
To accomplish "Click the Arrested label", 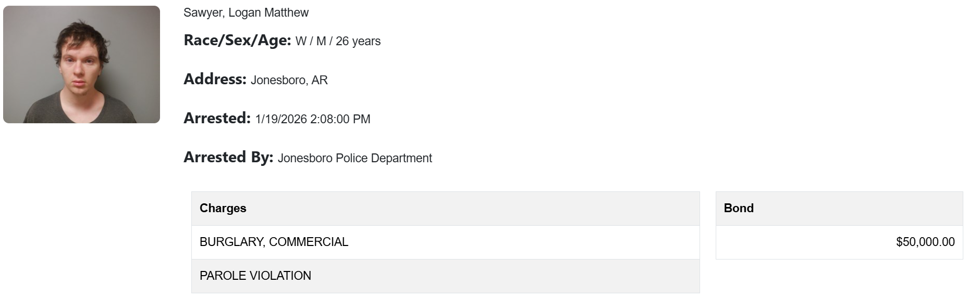I will pyautogui.click(x=217, y=118).
